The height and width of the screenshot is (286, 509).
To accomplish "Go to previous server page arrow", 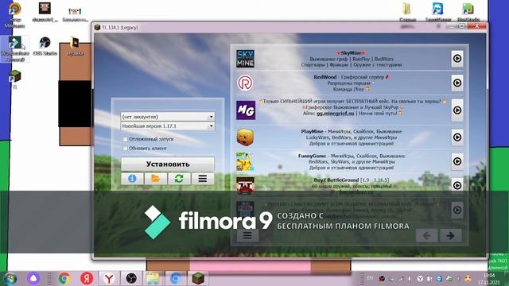I will pyautogui.click(x=426, y=236).
